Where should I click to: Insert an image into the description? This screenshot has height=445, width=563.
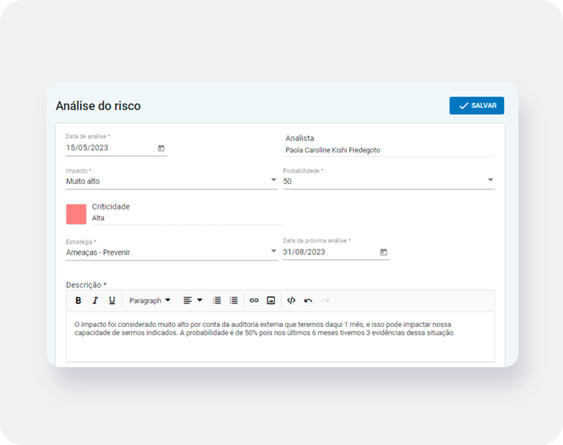click(x=271, y=301)
